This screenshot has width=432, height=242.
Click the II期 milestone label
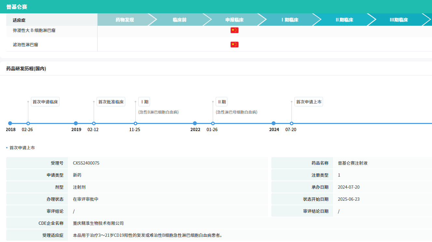coord(222,102)
